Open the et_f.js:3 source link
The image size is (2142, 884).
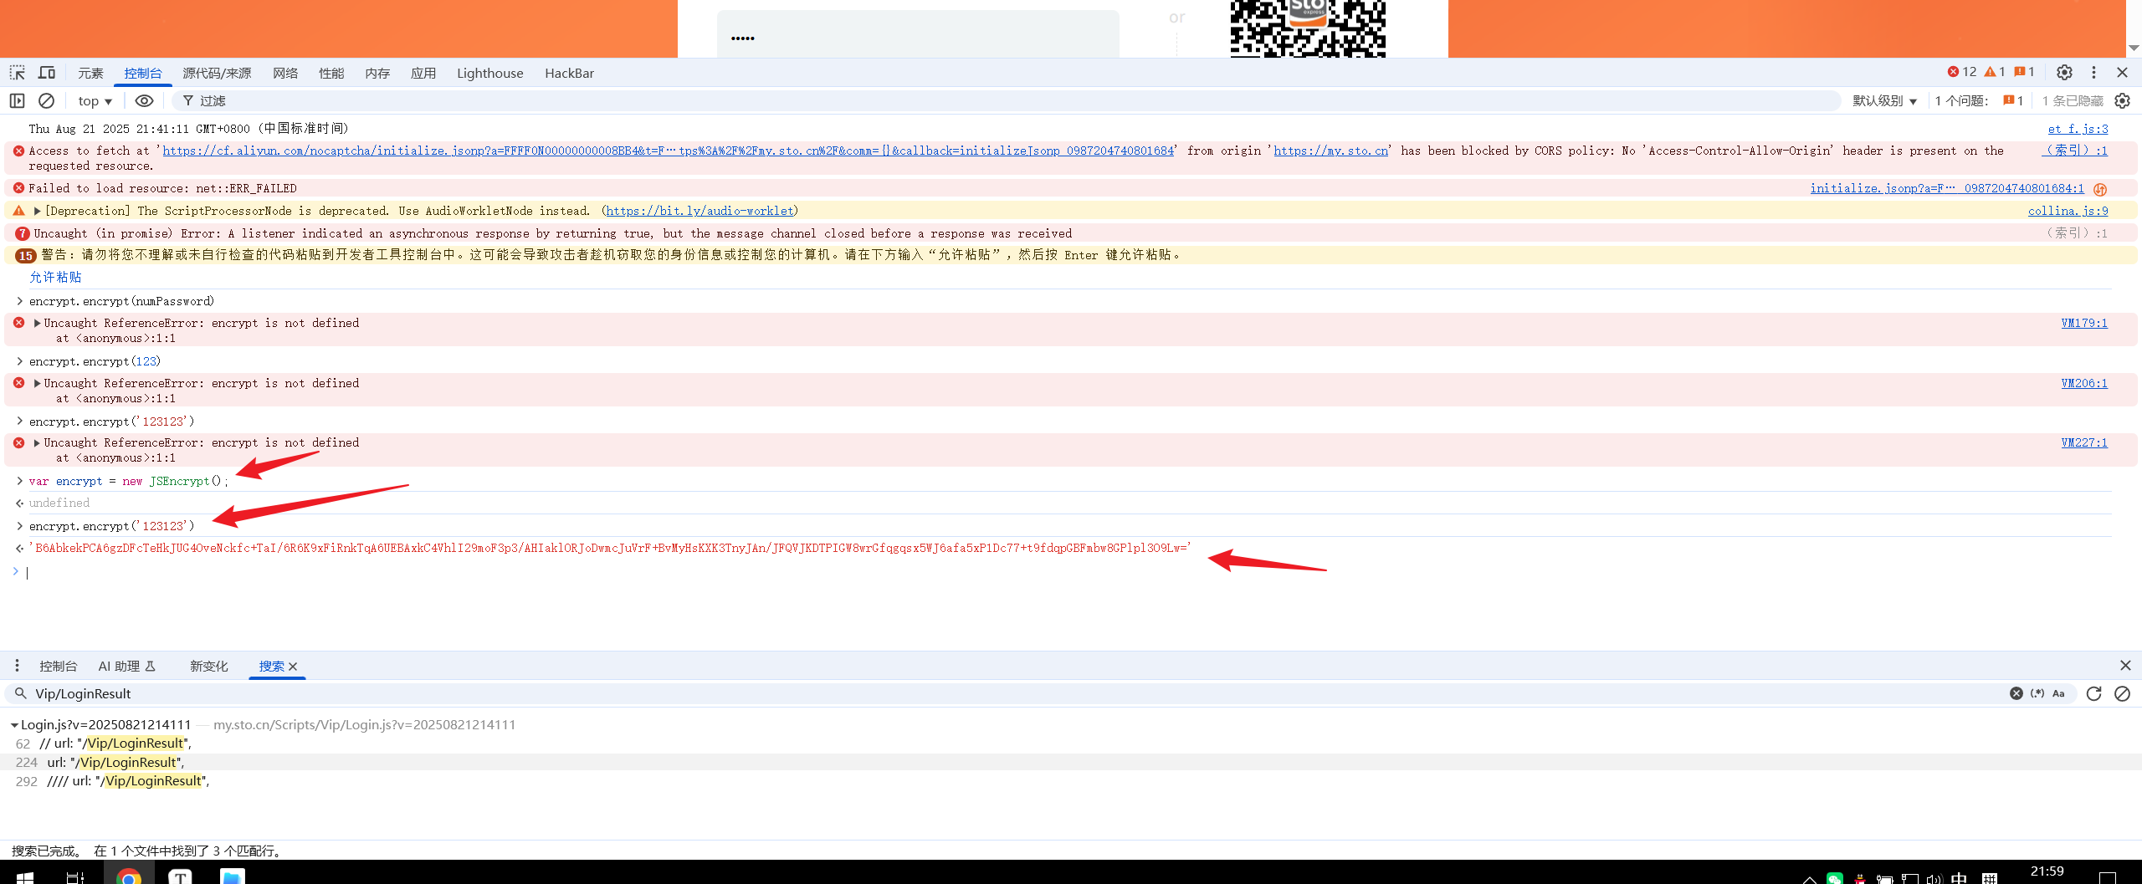2078,129
